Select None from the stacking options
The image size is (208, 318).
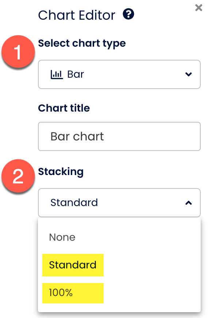pos(62,237)
